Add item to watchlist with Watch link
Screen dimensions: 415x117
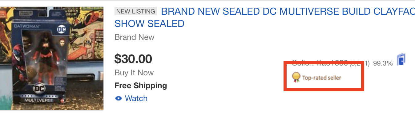click(x=136, y=99)
